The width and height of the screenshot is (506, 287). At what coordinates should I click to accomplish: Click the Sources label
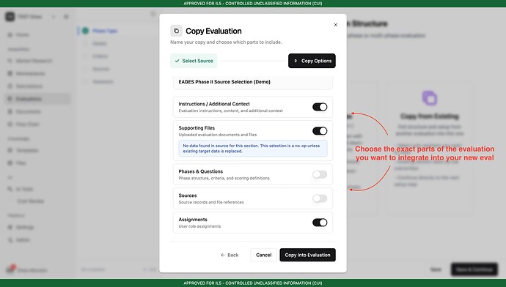point(188,195)
